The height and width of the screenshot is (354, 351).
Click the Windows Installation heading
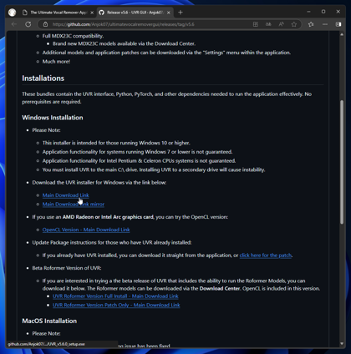pos(53,118)
